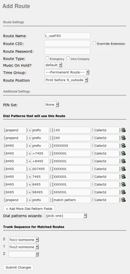The height and width of the screenshot is (274, 130).
Task: Delete the 007495 prefix pattern row
Action: pyautogui.click(x=124, y=169)
